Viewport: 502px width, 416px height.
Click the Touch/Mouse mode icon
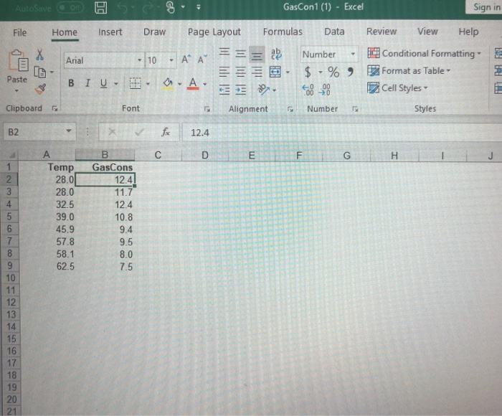point(171,7)
